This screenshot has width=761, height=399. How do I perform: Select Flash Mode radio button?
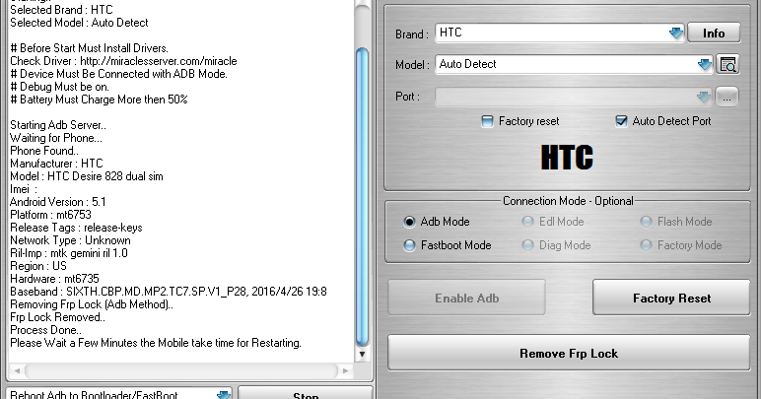pyautogui.click(x=646, y=222)
